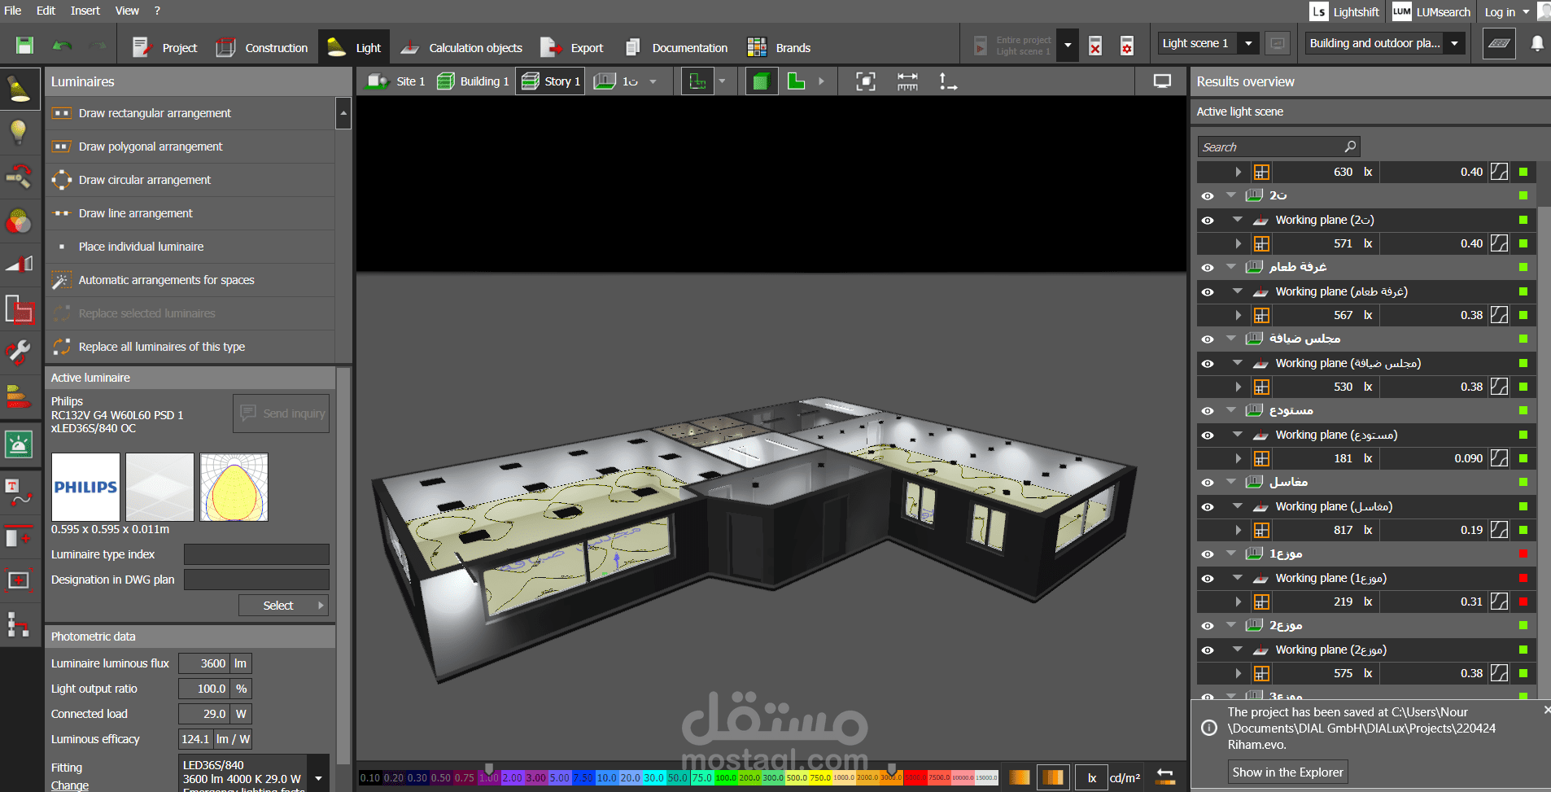Toggle visibility of Working plane (مغاسل)
The image size is (1551, 792).
(x=1208, y=507)
